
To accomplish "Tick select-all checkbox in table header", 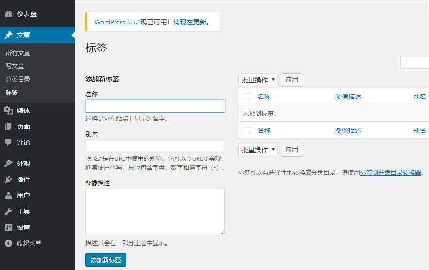I will pos(247,97).
